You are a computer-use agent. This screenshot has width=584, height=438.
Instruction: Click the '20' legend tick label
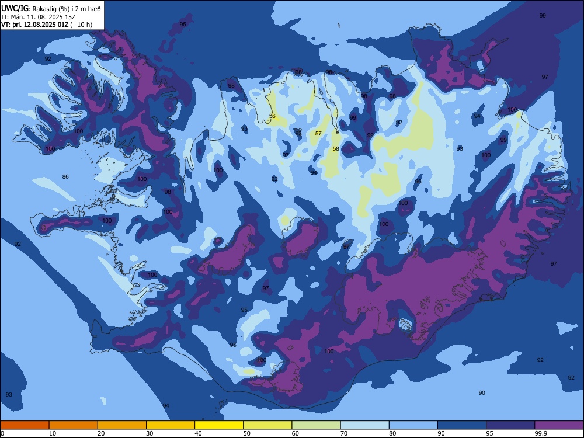pos(101,433)
